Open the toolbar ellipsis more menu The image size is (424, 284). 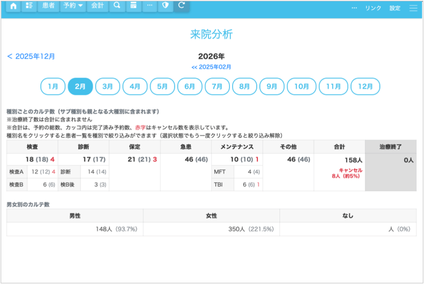pyautogui.click(x=149, y=6)
